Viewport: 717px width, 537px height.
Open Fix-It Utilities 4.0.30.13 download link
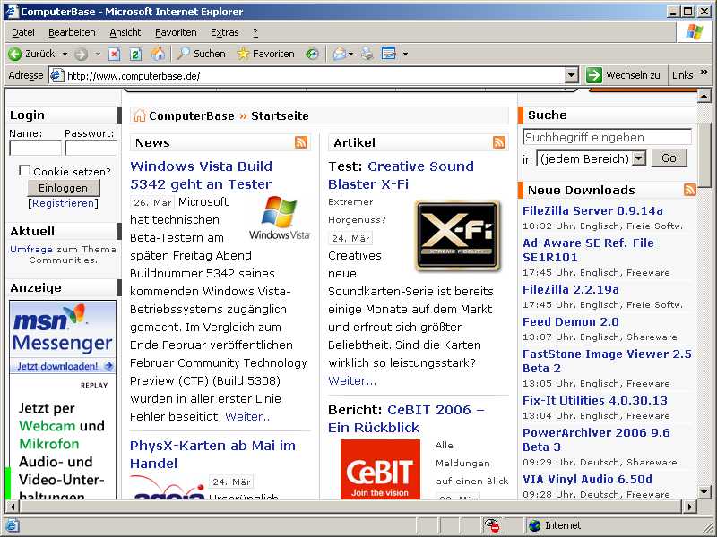coord(595,400)
